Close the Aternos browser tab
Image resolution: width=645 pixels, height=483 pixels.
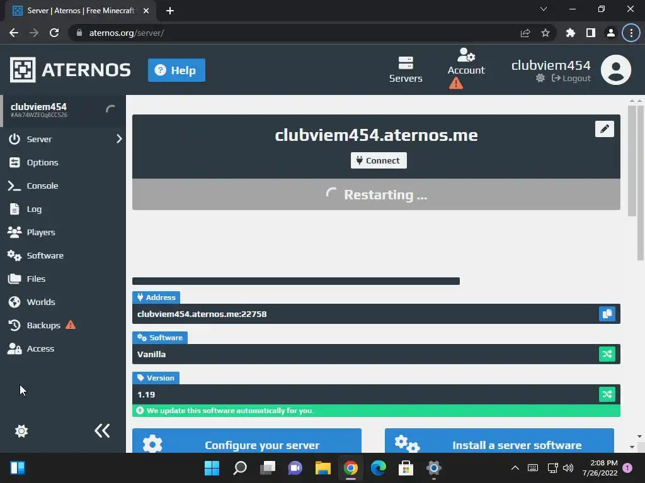click(x=146, y=11)
